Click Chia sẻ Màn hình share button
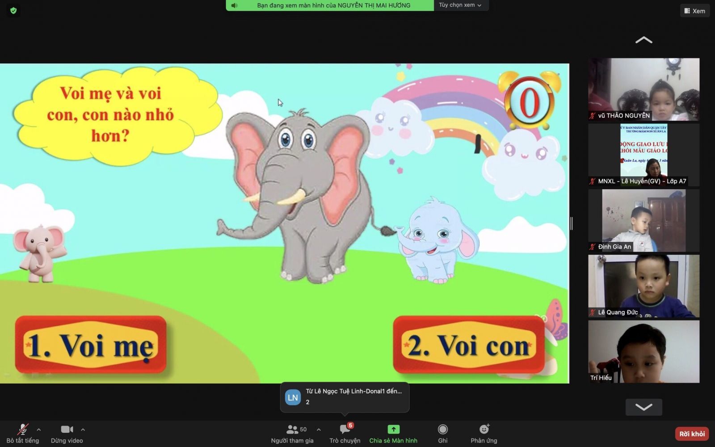The height and width of the screenshot is (447, 715). pyautogui.click(x=393, y=433)
